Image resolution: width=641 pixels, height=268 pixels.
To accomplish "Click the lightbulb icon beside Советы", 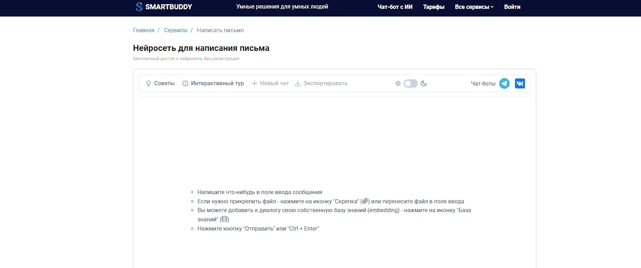I will (x=149, y=83).
